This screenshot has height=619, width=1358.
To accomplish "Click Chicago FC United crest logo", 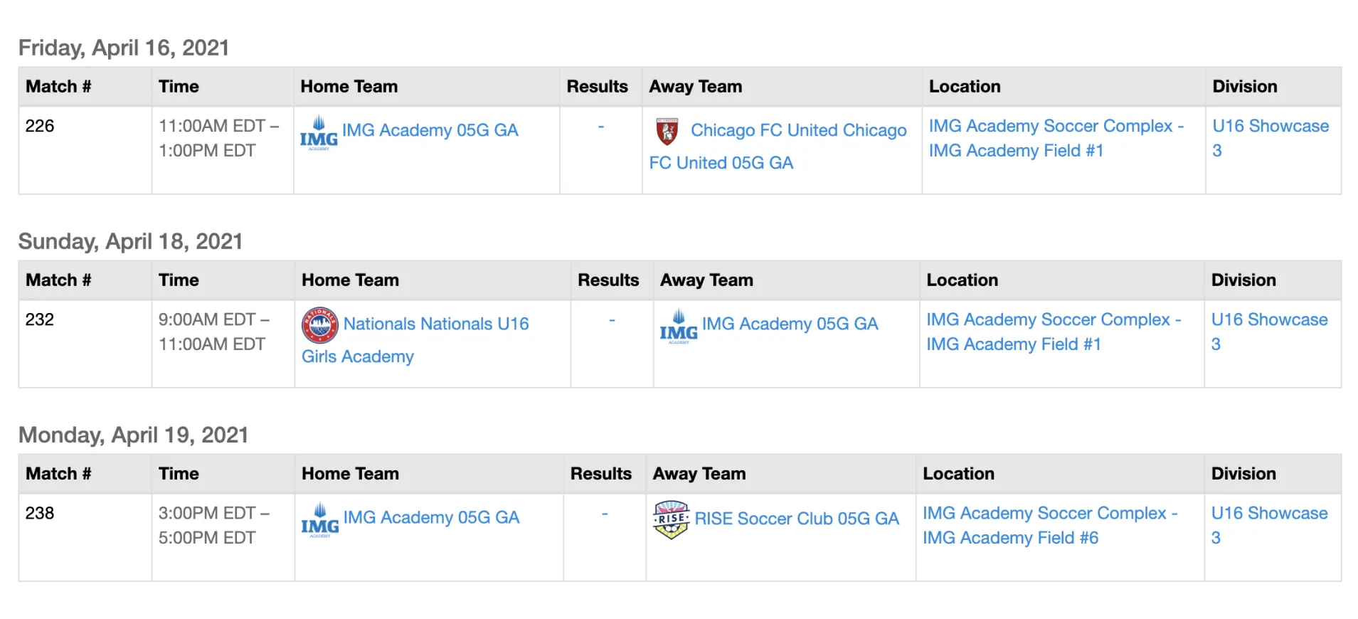I will (x=667, y=132).
